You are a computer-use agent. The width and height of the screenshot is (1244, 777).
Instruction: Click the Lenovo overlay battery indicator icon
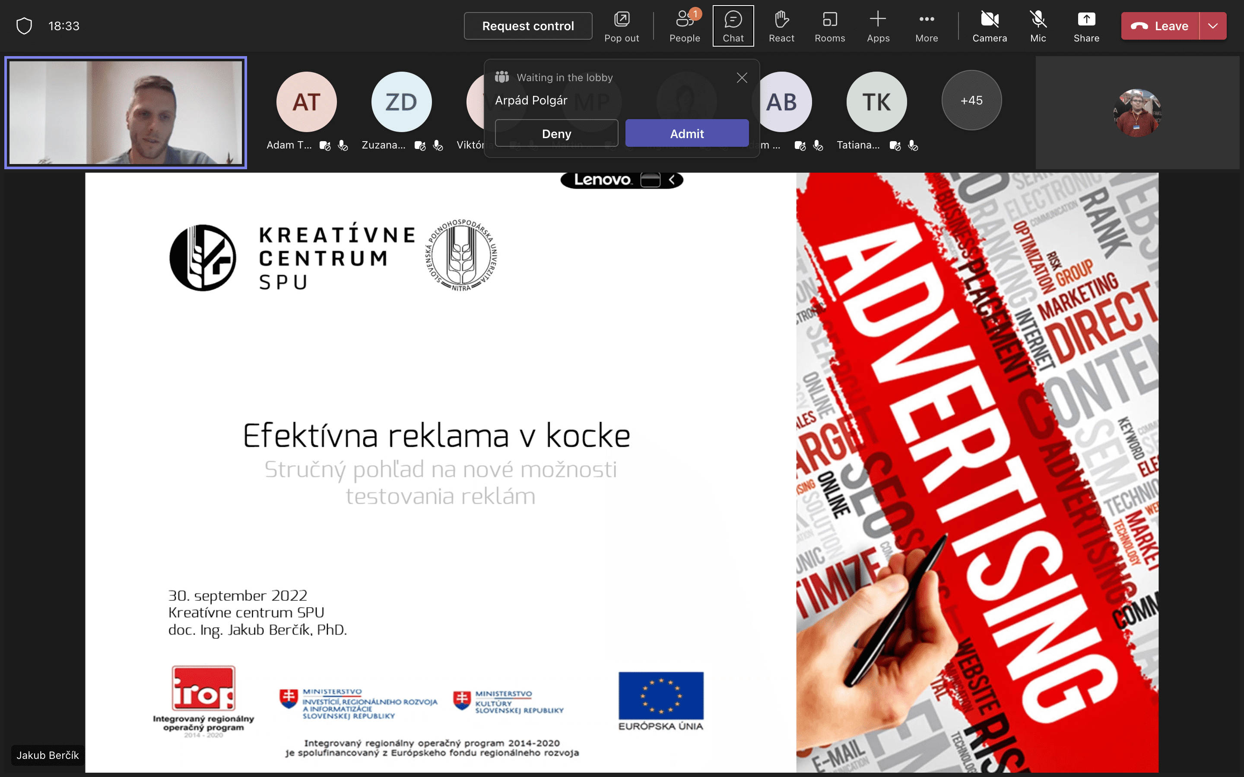pos(650,180)
